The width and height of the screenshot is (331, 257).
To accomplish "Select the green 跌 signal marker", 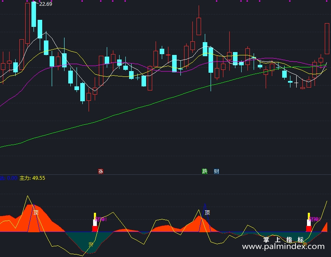I will coord(204,171).
